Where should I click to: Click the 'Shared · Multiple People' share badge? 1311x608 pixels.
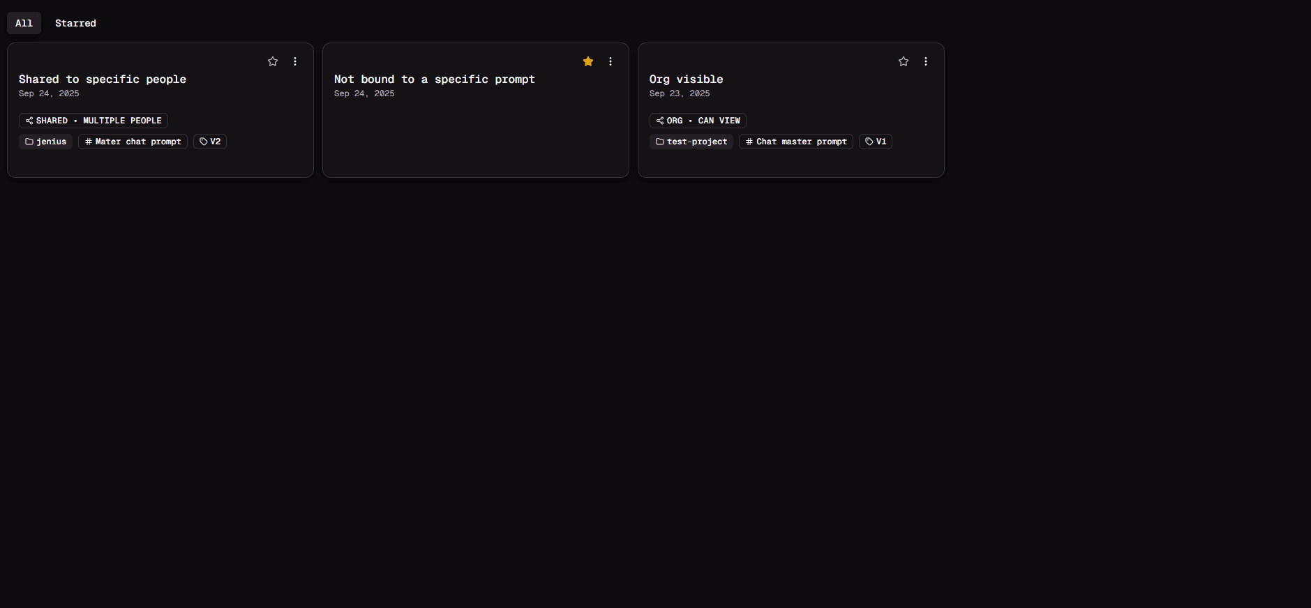pyautogui.click(x=93, y=121)
